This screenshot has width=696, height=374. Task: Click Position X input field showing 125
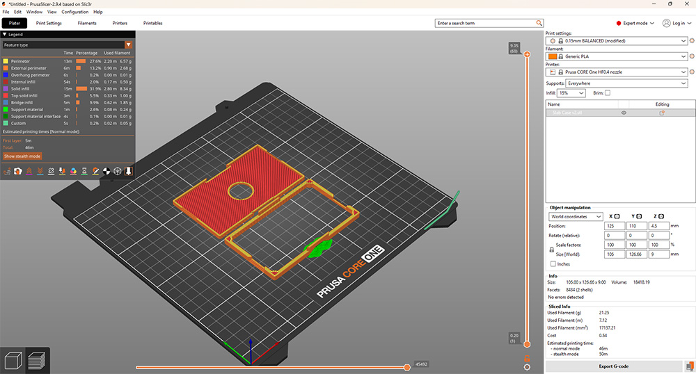click(615, 226)
